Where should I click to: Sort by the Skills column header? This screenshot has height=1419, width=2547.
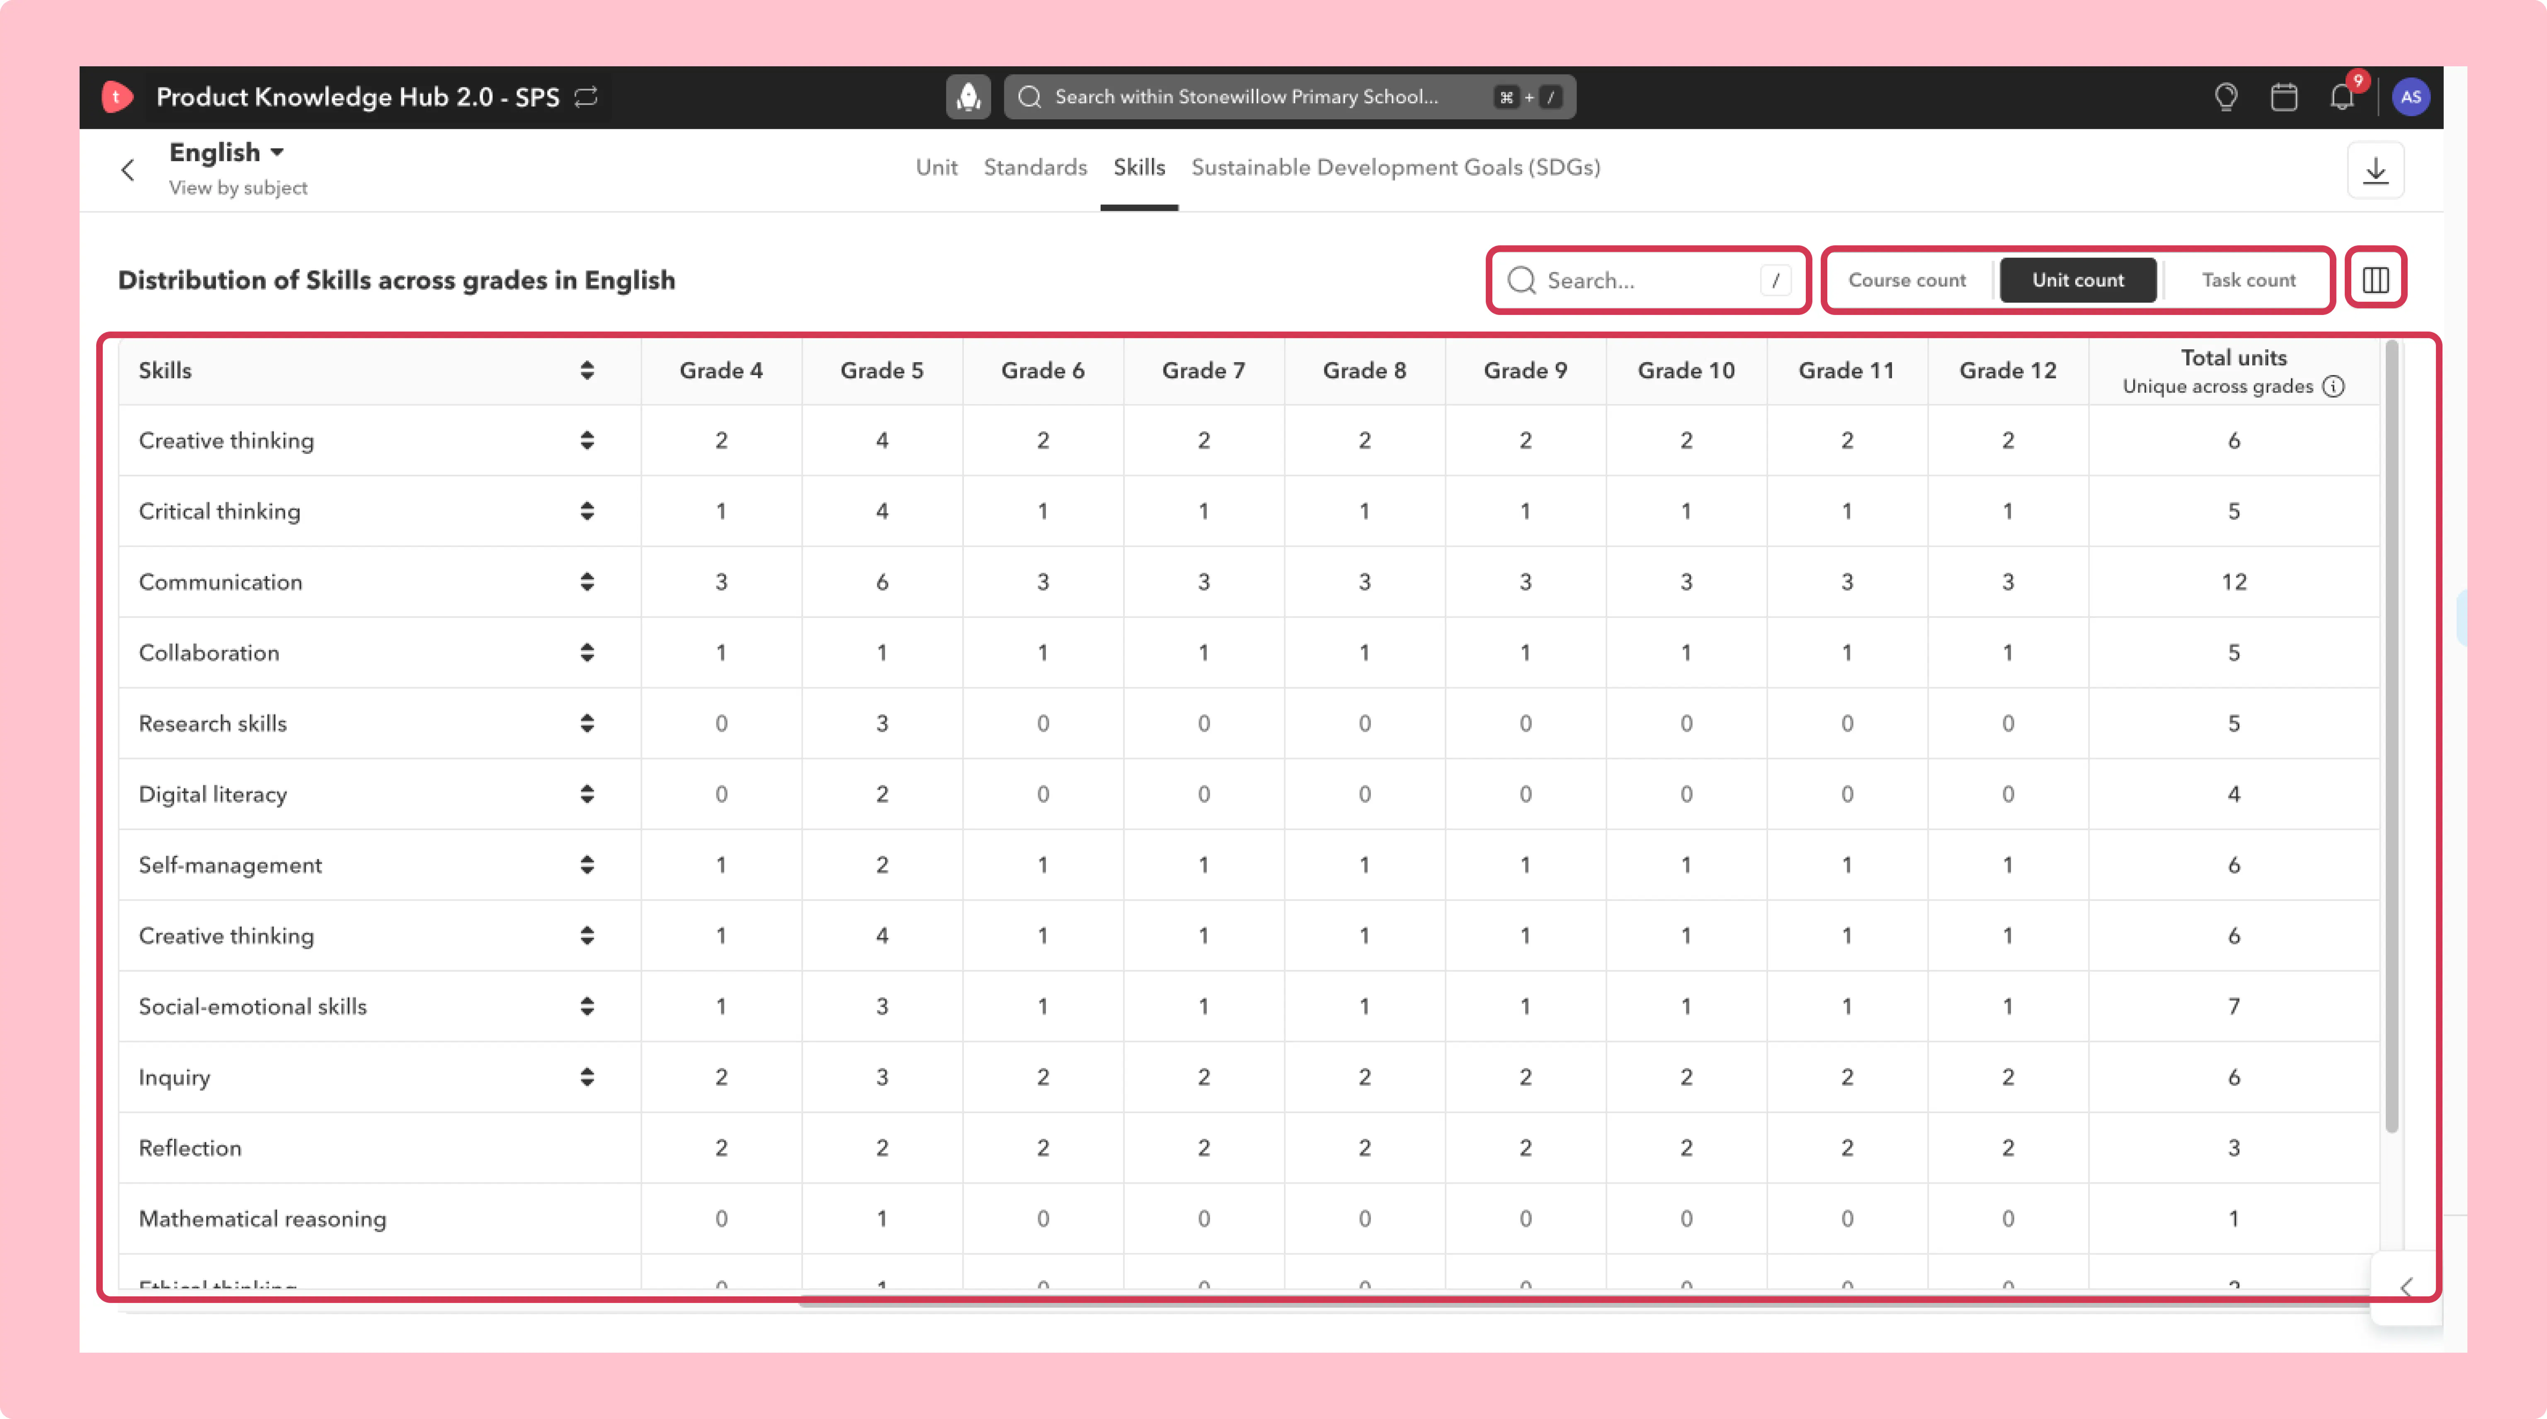587,370
